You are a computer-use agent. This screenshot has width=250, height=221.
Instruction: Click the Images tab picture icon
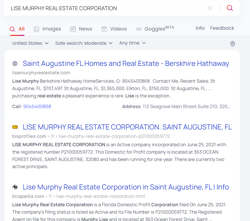coord(36,29)
